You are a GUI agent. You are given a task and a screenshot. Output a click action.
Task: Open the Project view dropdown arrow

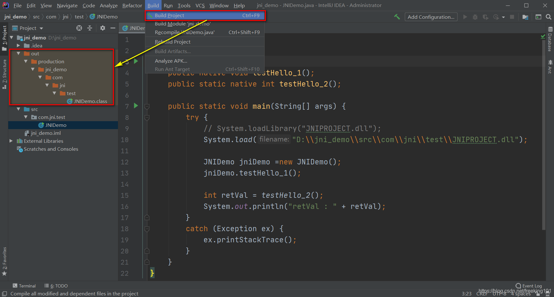pyautogui.click(x=41, y=28)
